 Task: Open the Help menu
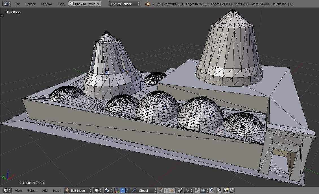tap(61, 4)
